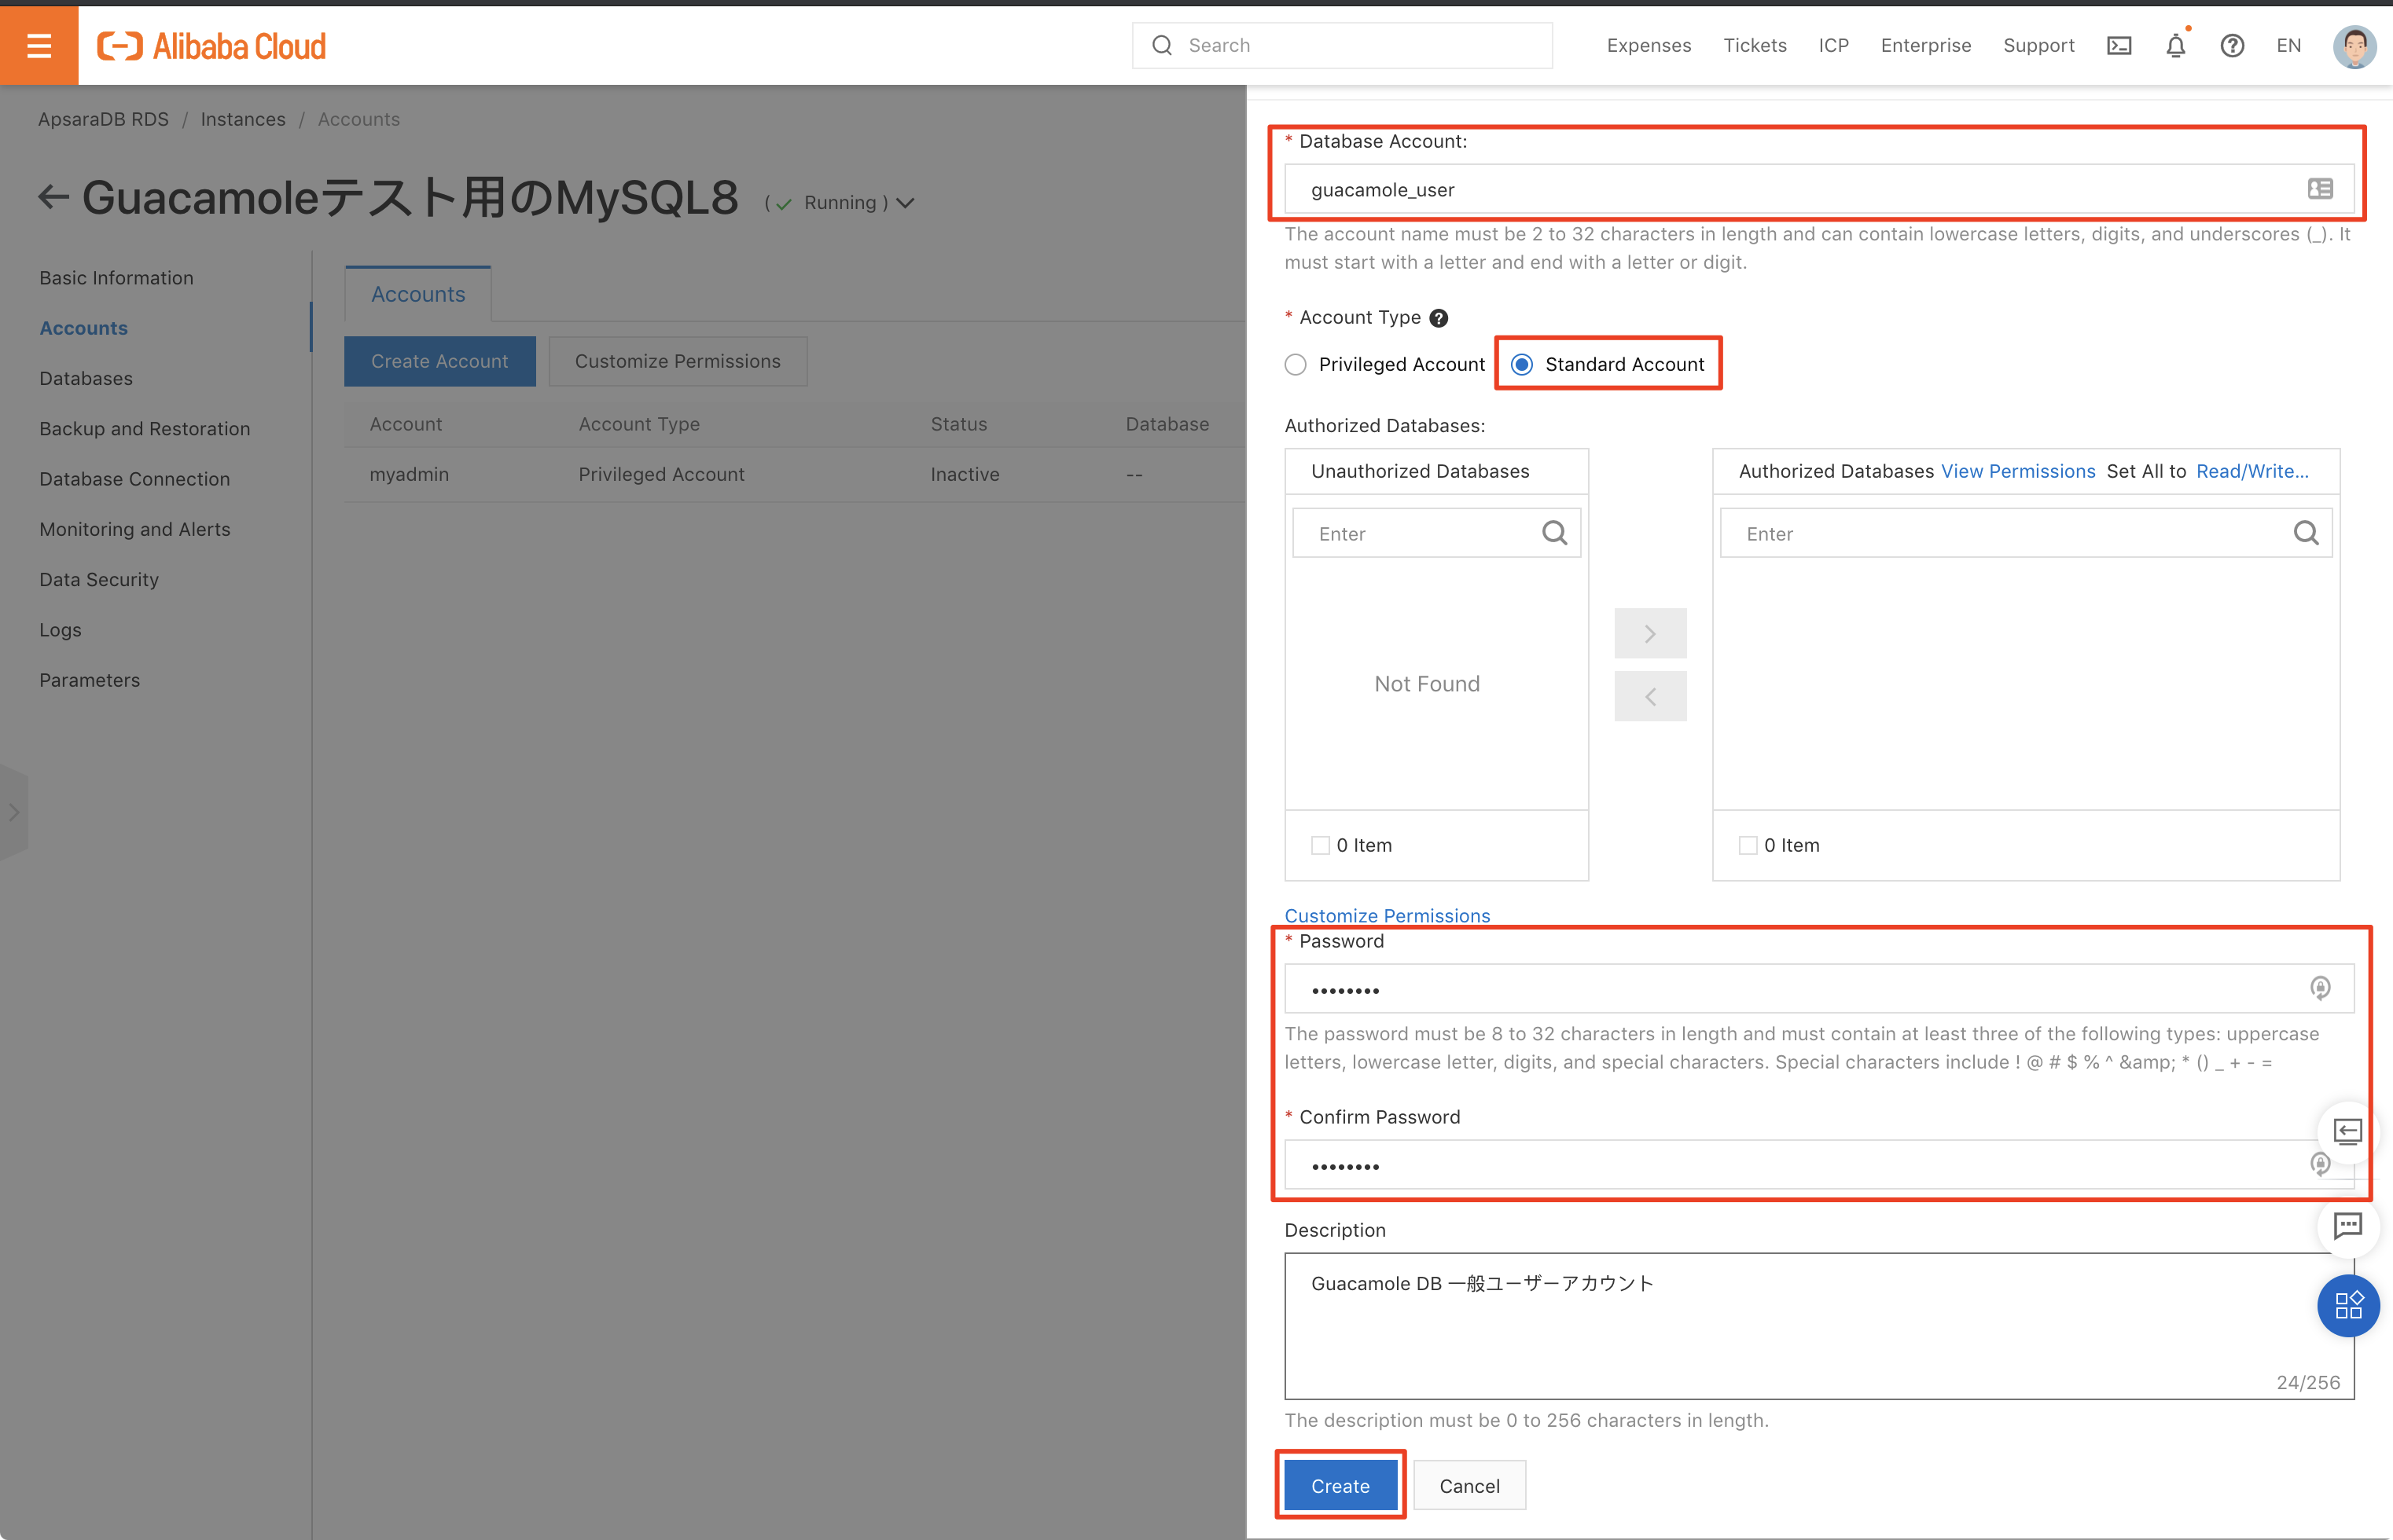The width and height of the screenshot is (2393, 1540).
Task: Go to Basic Information in sidebar
Action: coord(117,278)
